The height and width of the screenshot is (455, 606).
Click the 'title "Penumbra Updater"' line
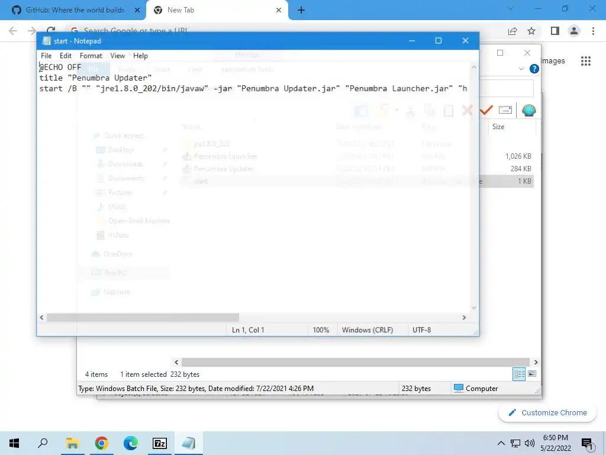(95, 78)
